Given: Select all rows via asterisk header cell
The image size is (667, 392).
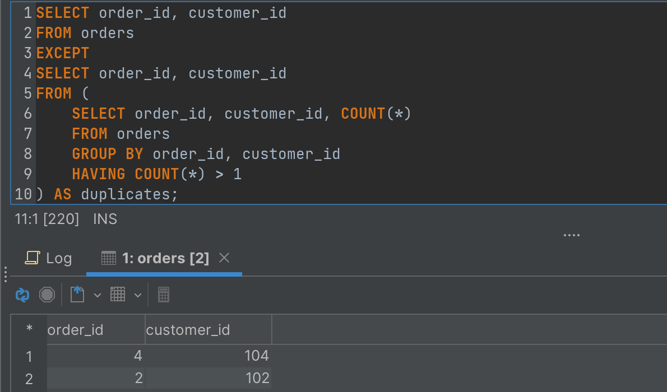Looking at the screenshot, I should click(x=29, y=329).
